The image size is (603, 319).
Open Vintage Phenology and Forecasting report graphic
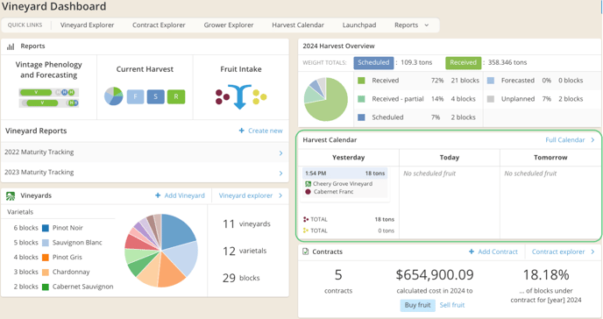pos(49,97)
